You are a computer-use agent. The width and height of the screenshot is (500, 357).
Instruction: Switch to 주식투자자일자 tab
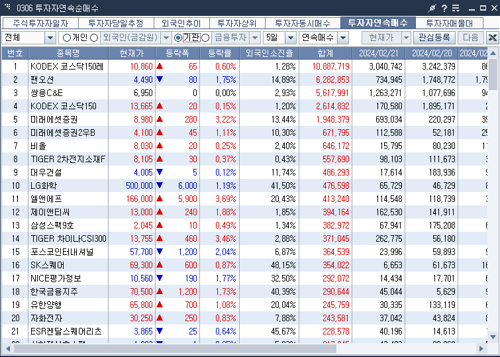[40, 23]
